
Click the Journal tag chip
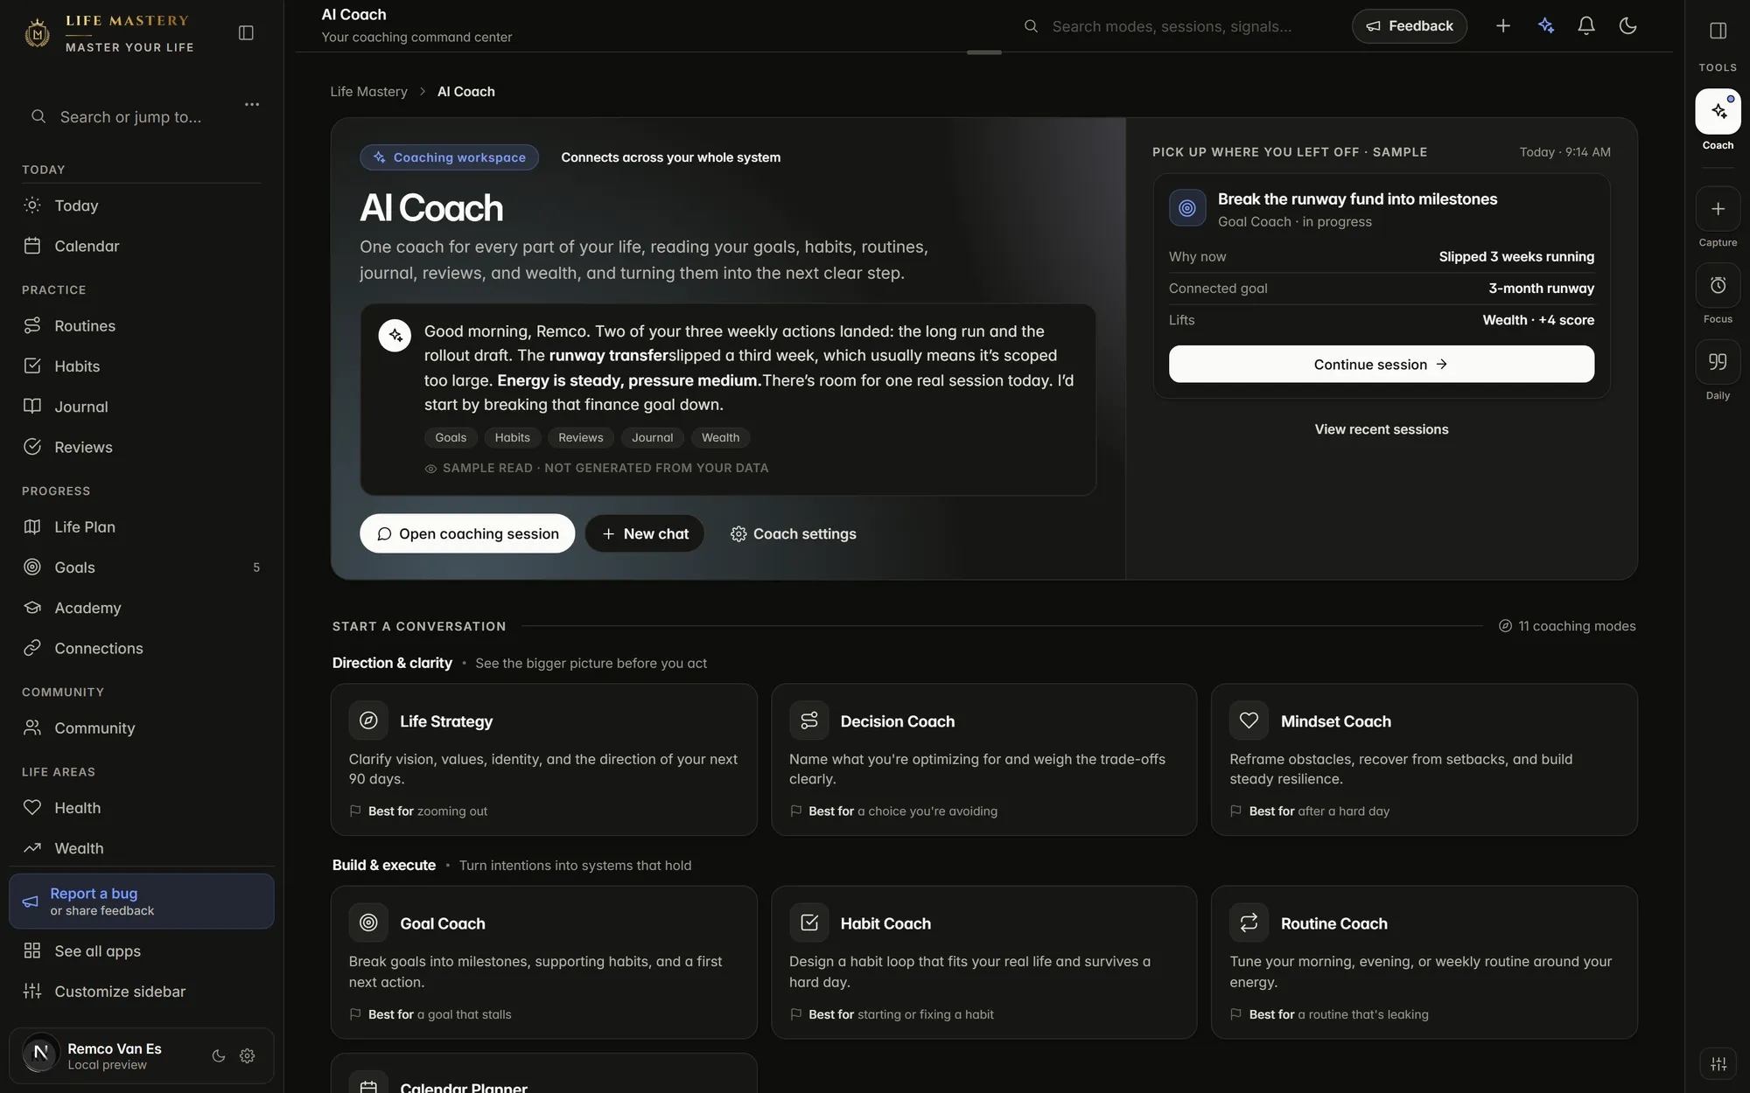[653, 437]
